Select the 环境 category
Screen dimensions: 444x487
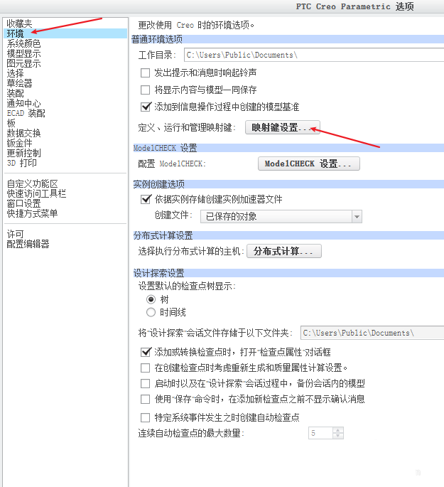click(65, 33)
